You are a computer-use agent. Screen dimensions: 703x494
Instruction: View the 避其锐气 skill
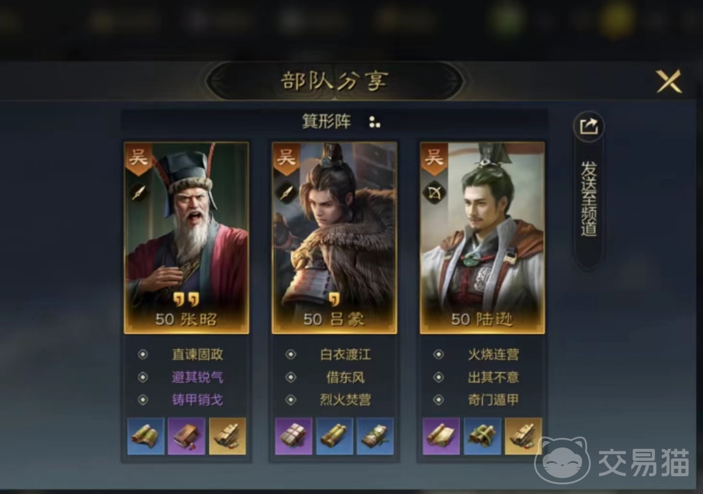pyautogui.click(x=197, y=377)
